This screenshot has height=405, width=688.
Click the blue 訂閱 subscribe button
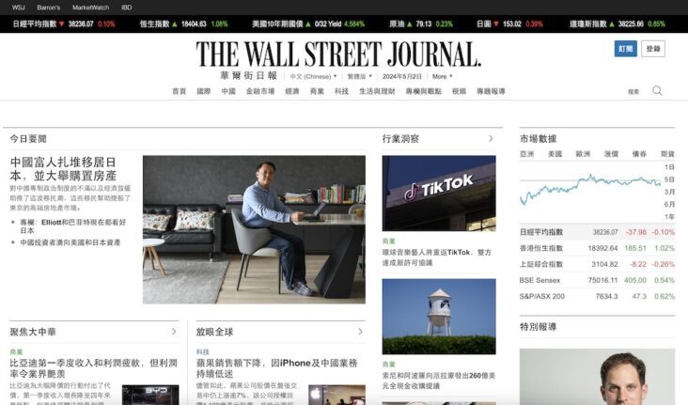[x=625, y=49]
